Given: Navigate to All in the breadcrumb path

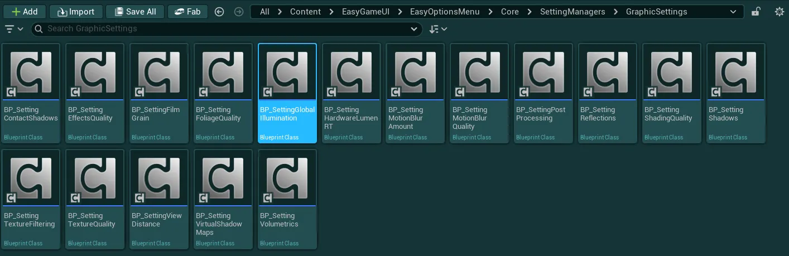Looking at the screenshot, I should (264, 12).
